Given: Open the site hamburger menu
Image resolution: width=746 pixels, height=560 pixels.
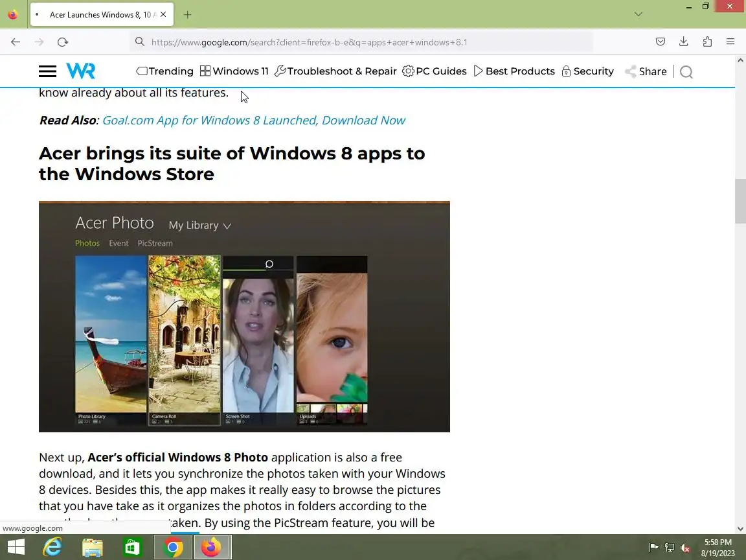Looking at the screenshot, I should [47, 71].
